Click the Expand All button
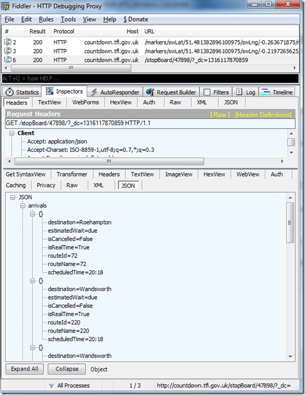This screenshot has width=305, height=395. (x=25, y=369)
